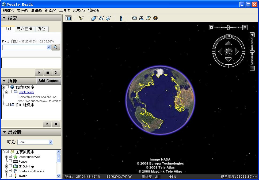Expand the Sightseeing folder tree node
The height and width of the screenshot is (180, 259).
[6, 92]
